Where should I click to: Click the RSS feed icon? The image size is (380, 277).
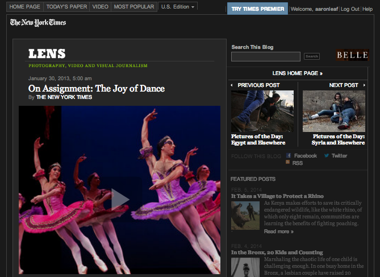click(287, 162)
